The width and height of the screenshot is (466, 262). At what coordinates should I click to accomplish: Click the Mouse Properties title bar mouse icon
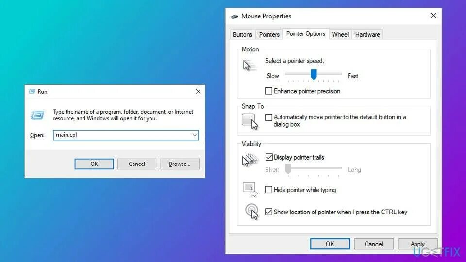click(x=234, y=16)
